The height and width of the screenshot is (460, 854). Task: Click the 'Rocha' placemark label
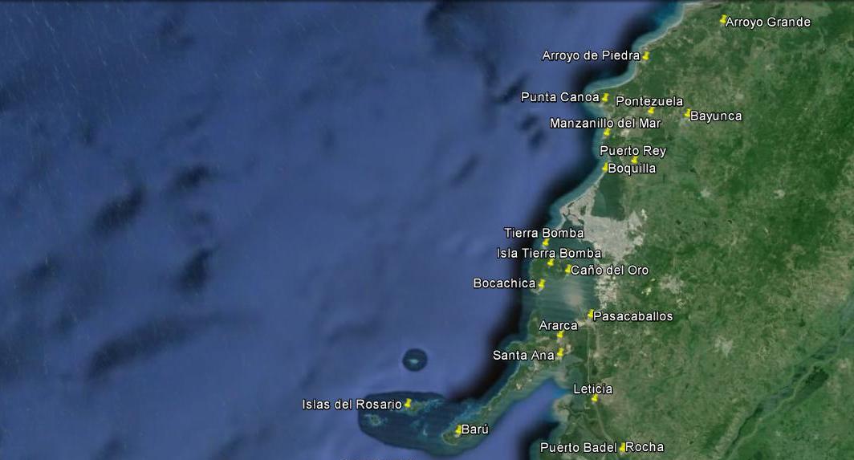[645, 447]
